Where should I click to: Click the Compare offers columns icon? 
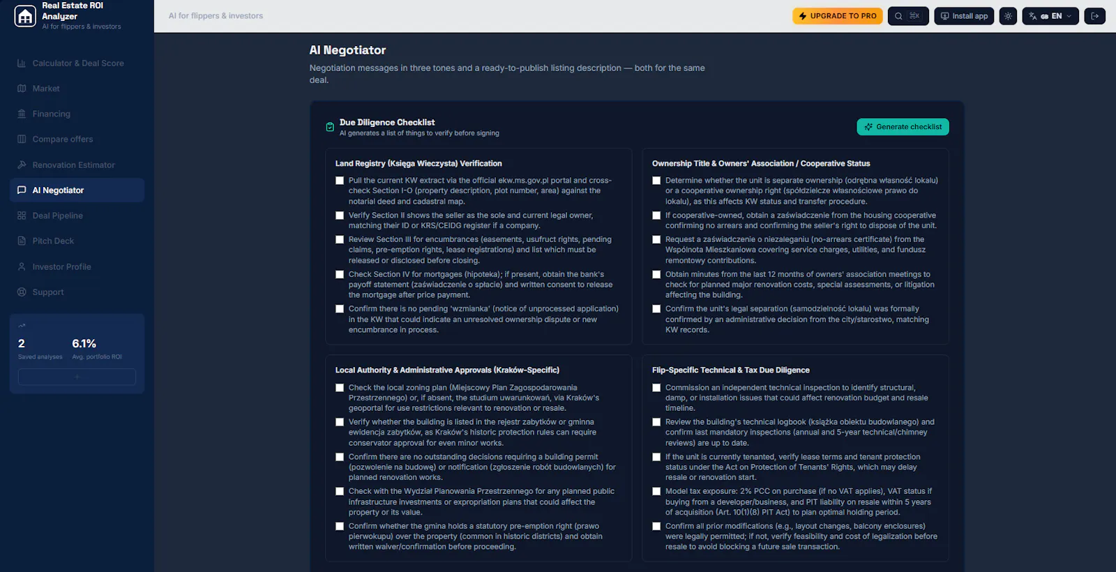pyautogui.click(x=22, y=140)
